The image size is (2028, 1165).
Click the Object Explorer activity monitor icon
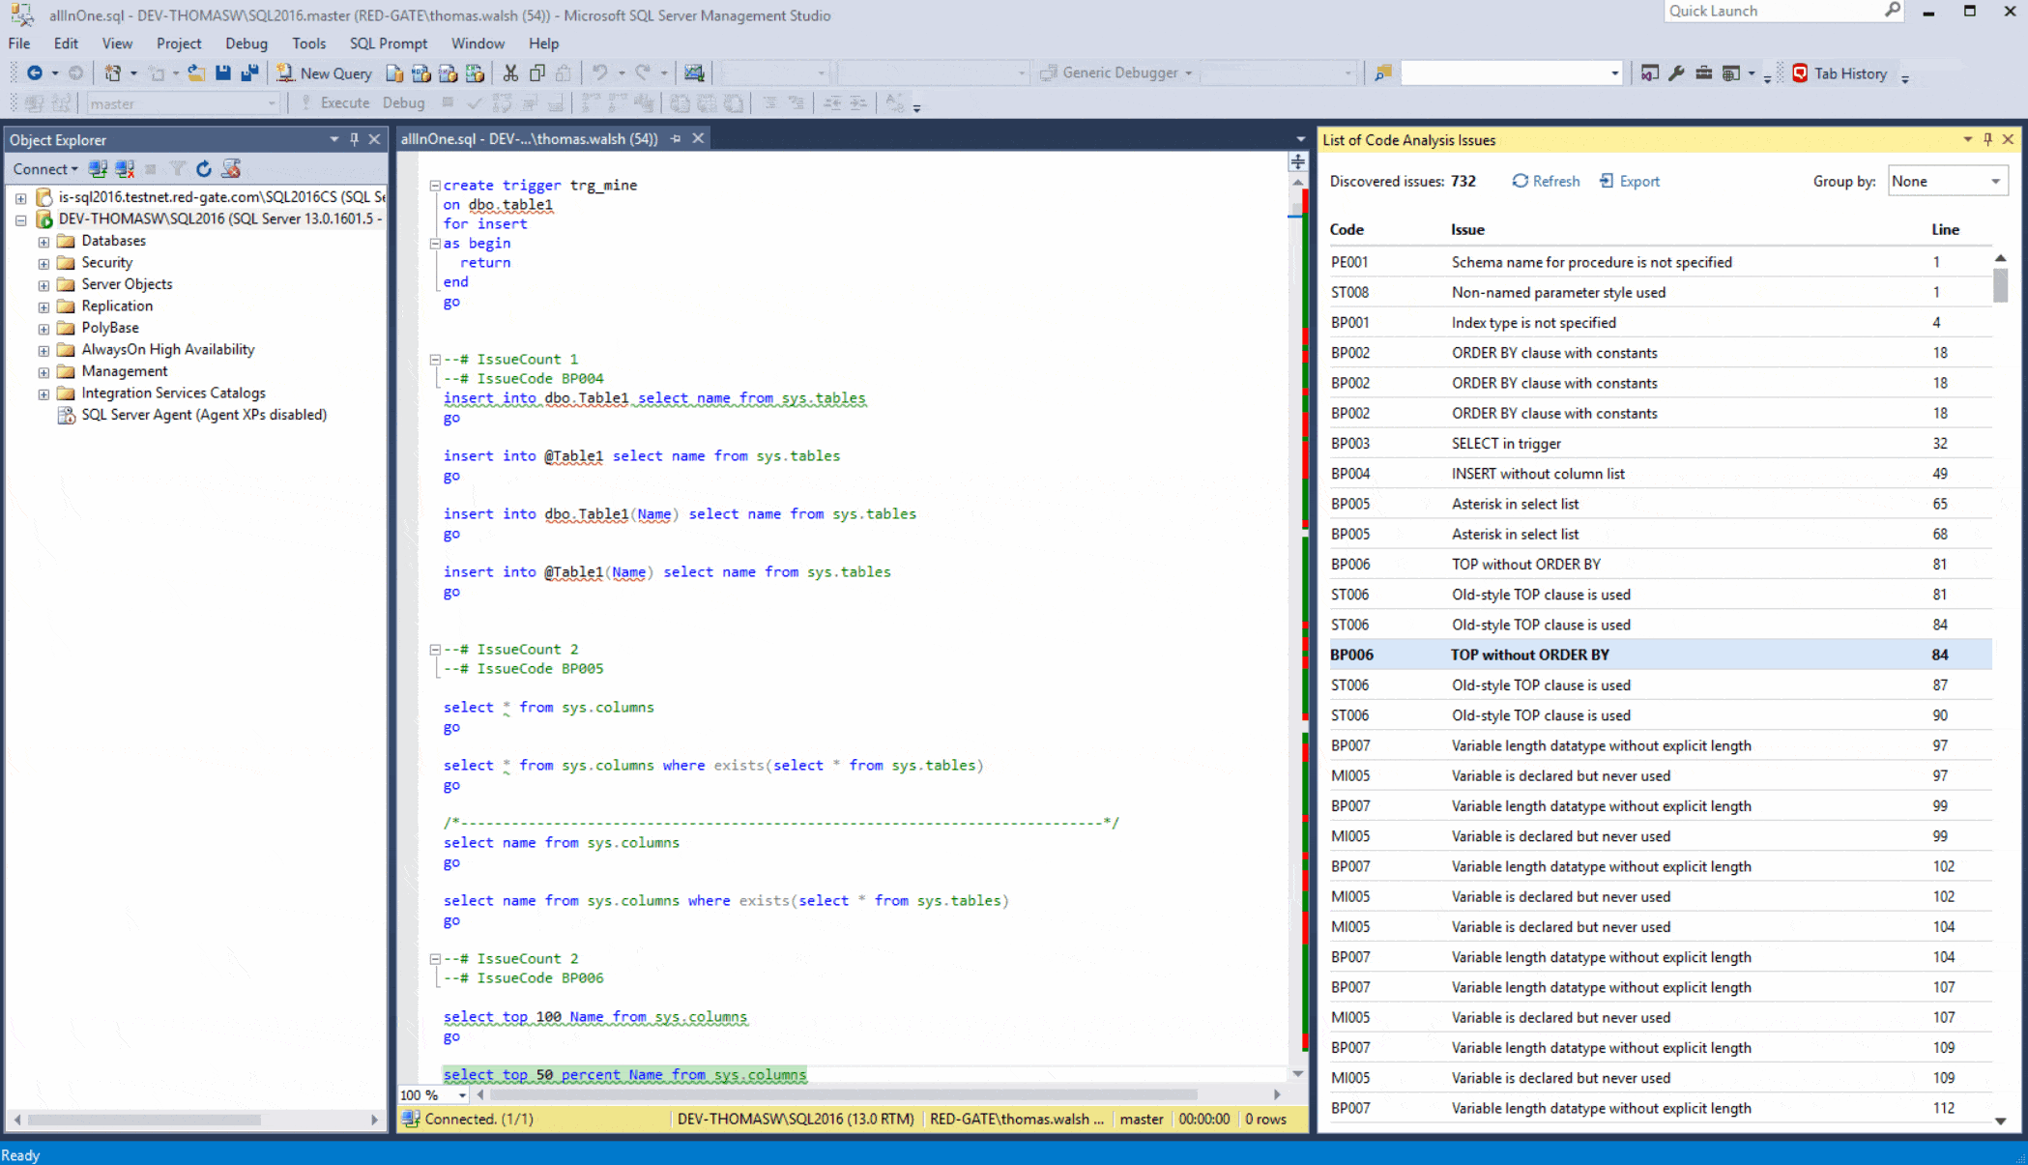point(231,168)
